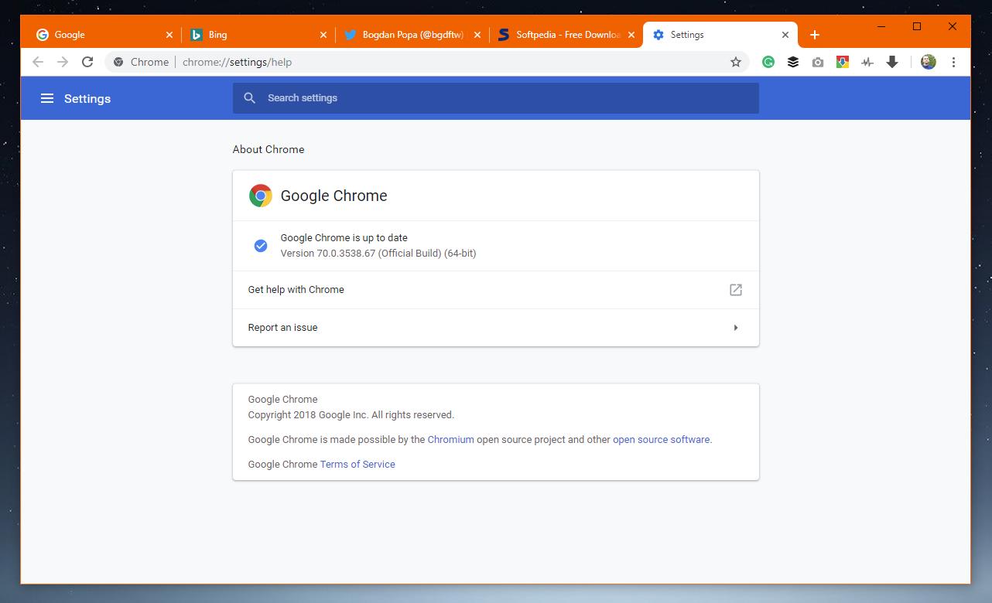Click the Chrome site info icon in address bar

[118, 62]
